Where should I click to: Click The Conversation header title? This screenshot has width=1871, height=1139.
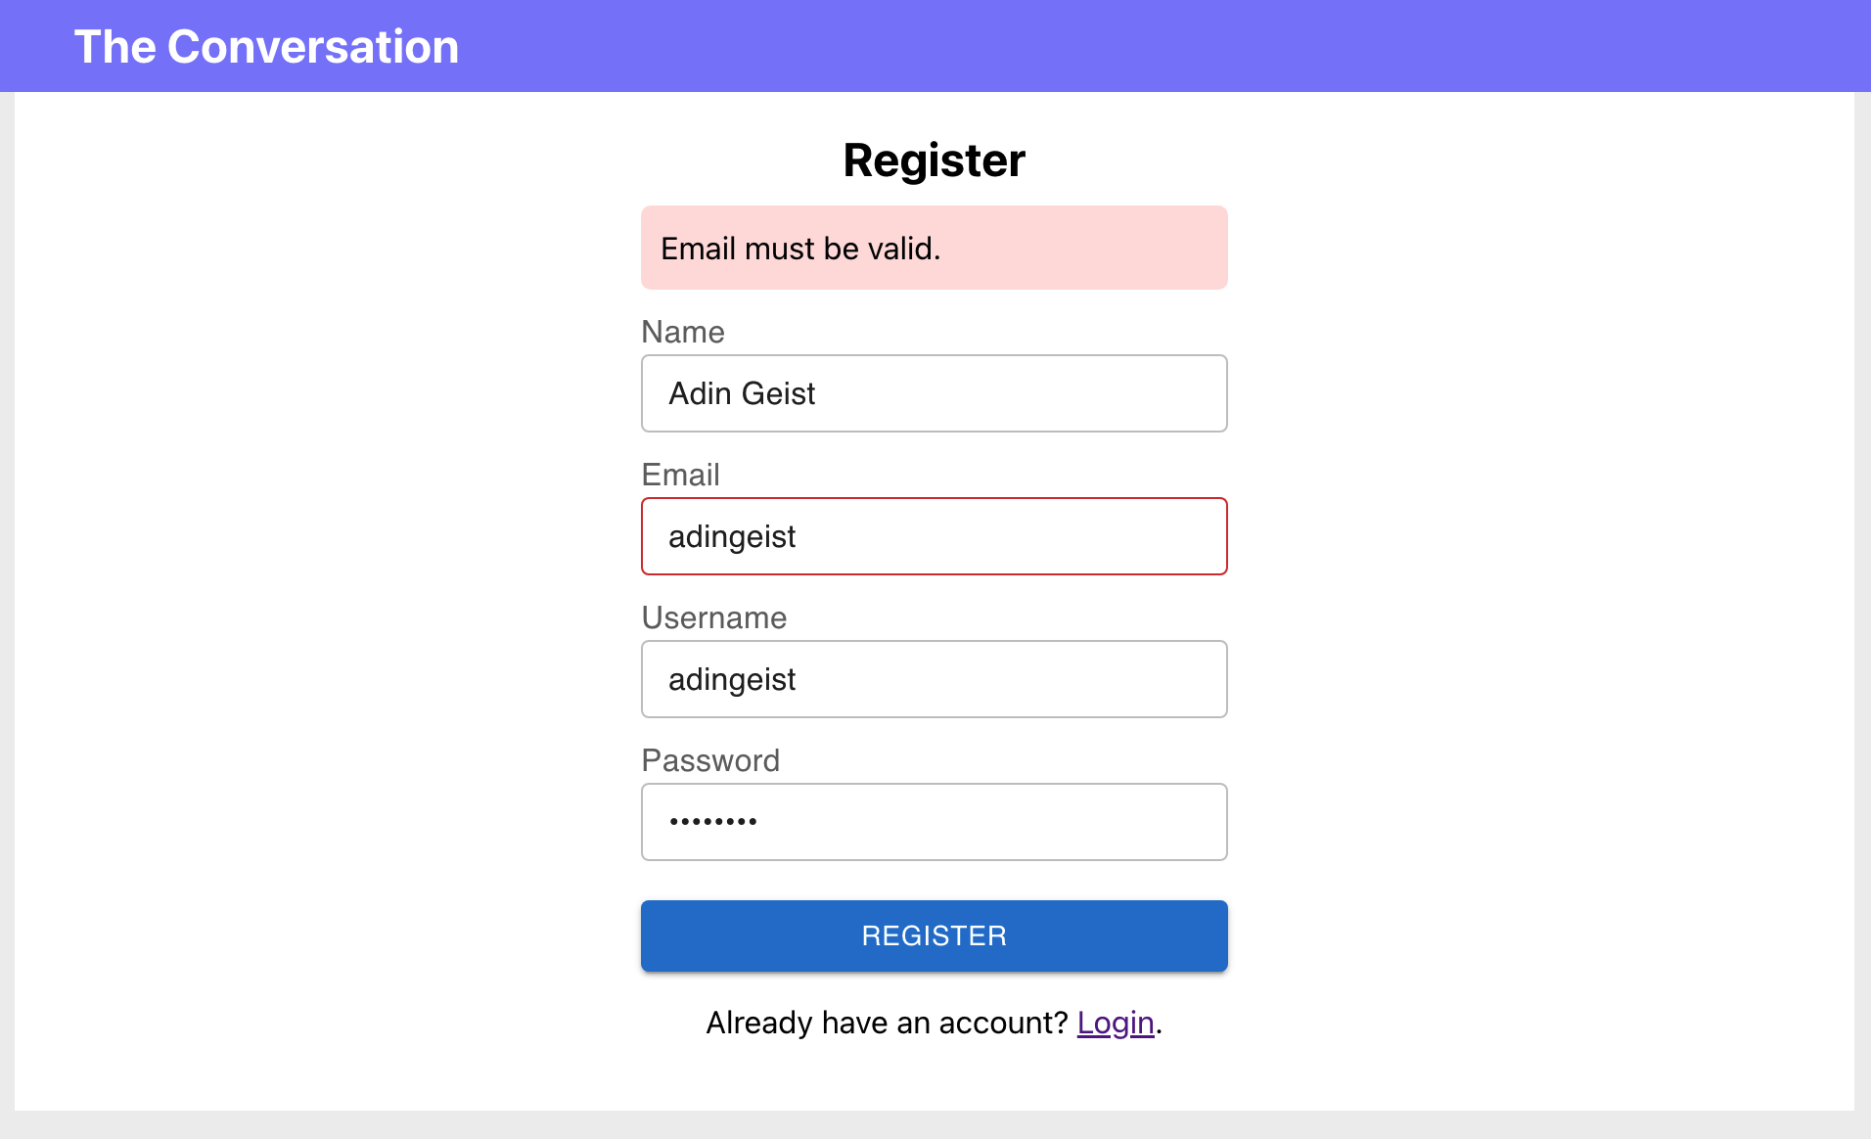pyautogui.click(x=267, y=45)
